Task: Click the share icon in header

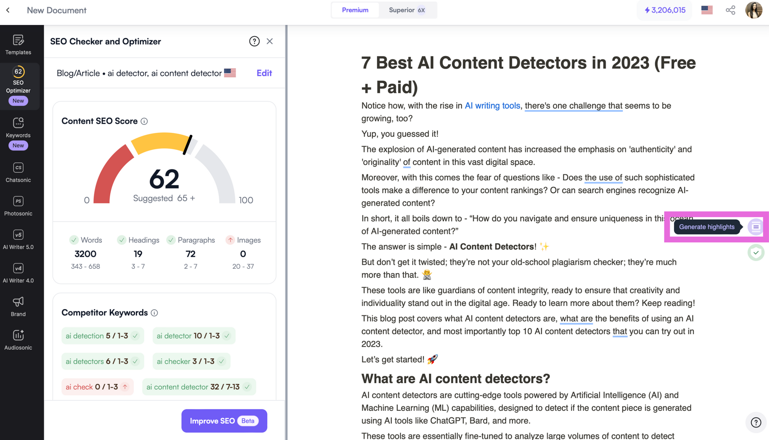Action: (730, 10)
